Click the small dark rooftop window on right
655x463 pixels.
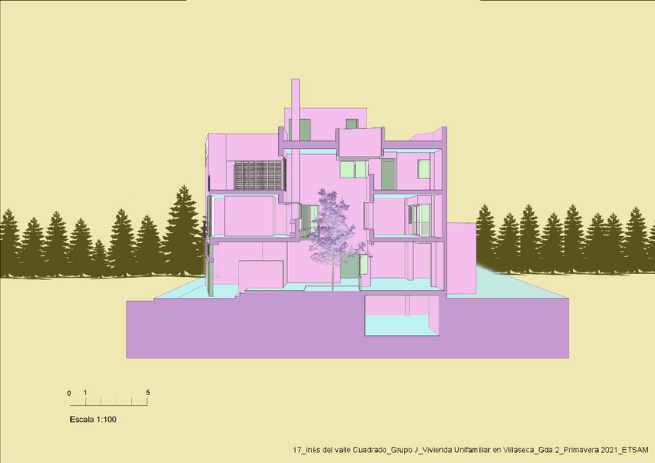352,123
